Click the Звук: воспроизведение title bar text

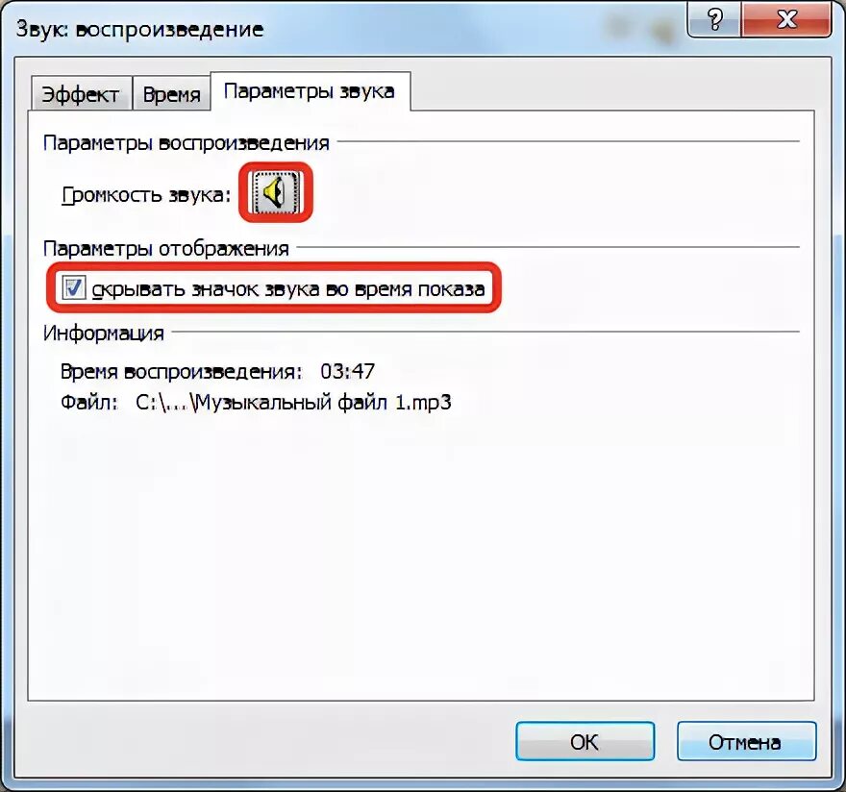139,29
